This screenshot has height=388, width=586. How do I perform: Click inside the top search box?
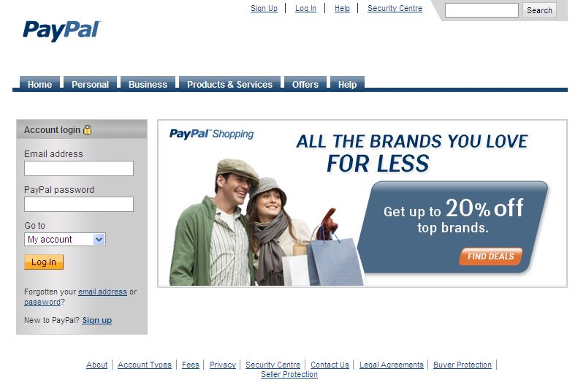click(482, 10)
